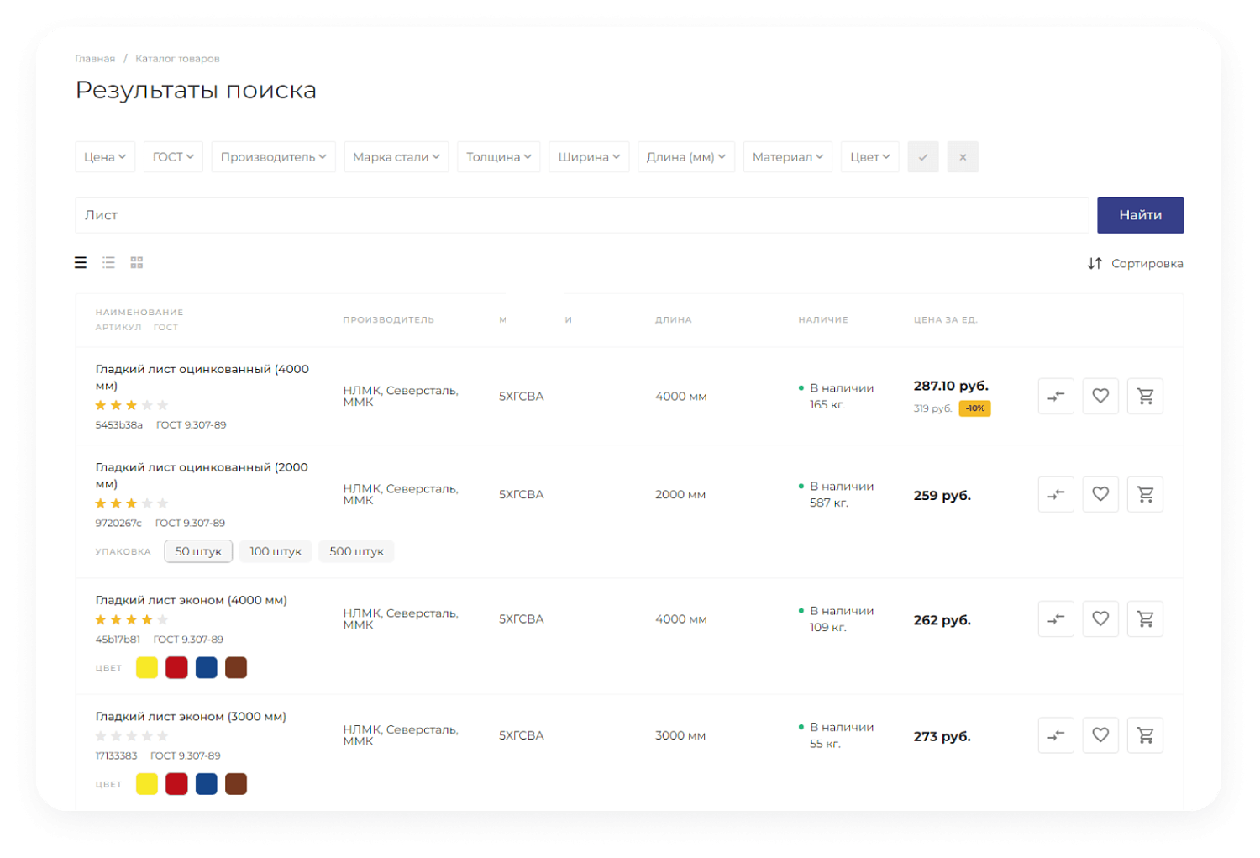Select 50 штук packaging option

pos(198,551)
